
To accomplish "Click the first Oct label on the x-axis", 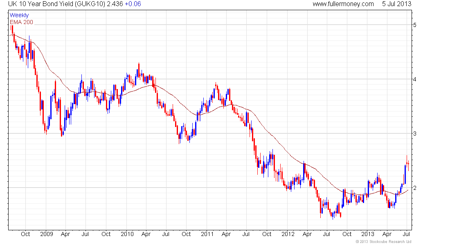I will pos(25,234).
